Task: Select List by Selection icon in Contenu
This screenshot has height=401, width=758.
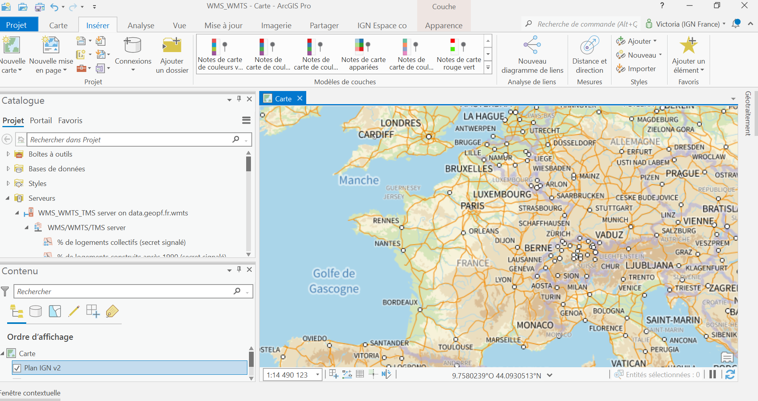Action: click(55, 311)
